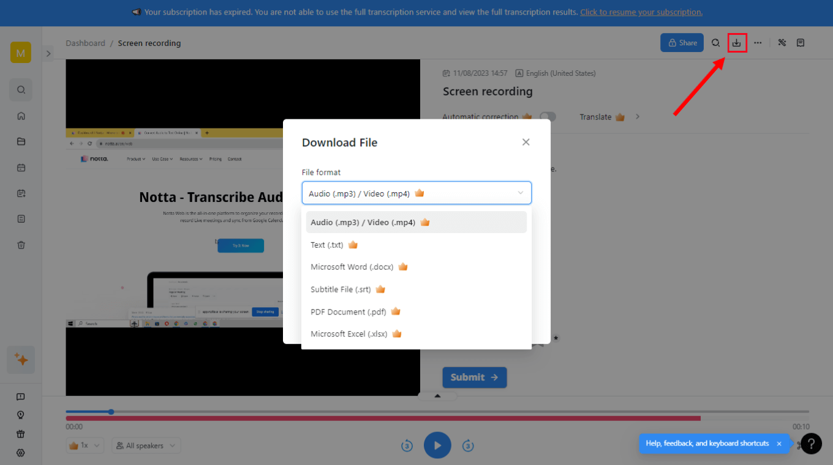This screenshot has width=833, height=465.
Task: Open the scheduled meetings calendar-plus icon
Action: [x=21, y=193]
